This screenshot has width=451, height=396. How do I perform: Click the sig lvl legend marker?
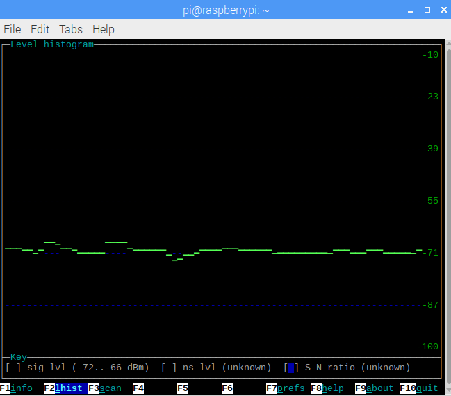[13, 368]
